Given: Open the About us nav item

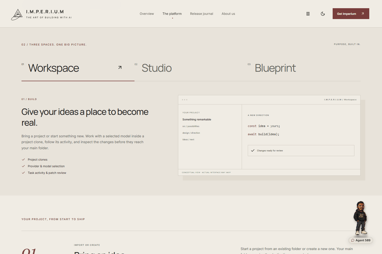Looking at the screenshot, I should click(228, 14).
